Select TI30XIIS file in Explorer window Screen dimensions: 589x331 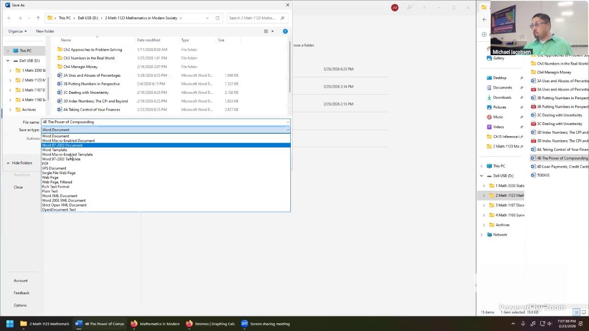[543, 175]
